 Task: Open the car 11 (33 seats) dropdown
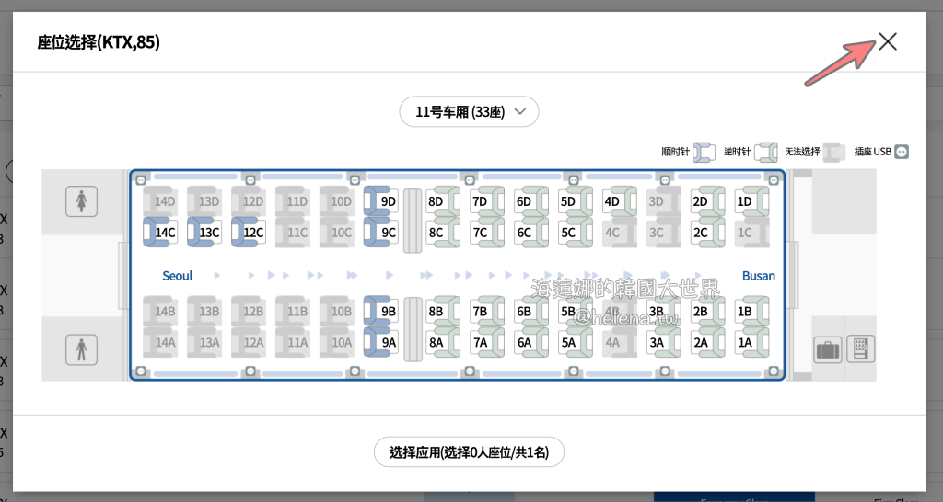point(469,111)
